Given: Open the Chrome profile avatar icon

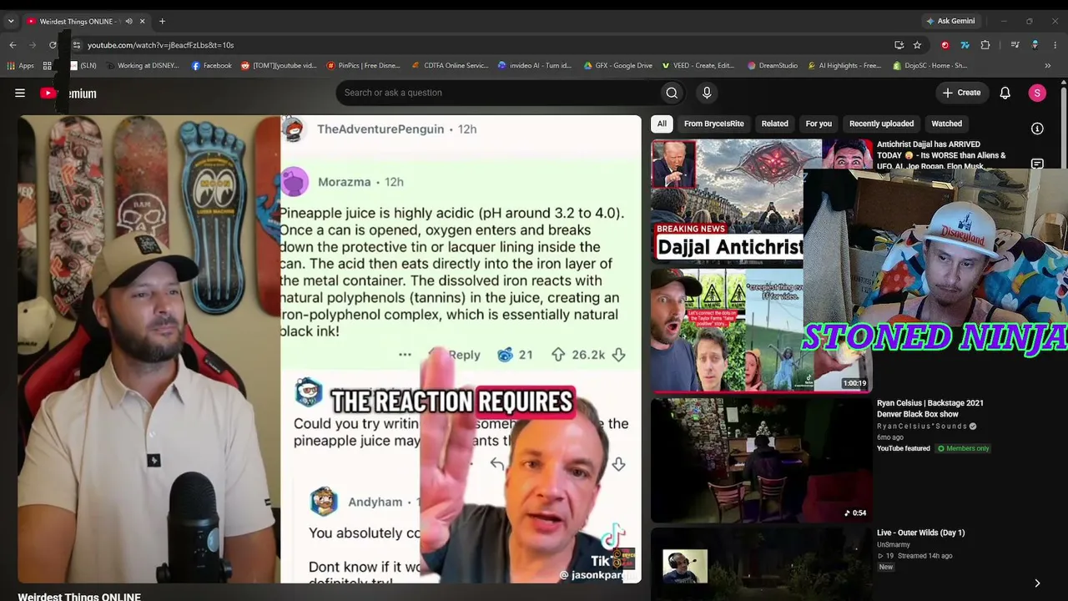Looking at the screenshot, I should point(1035,45).
